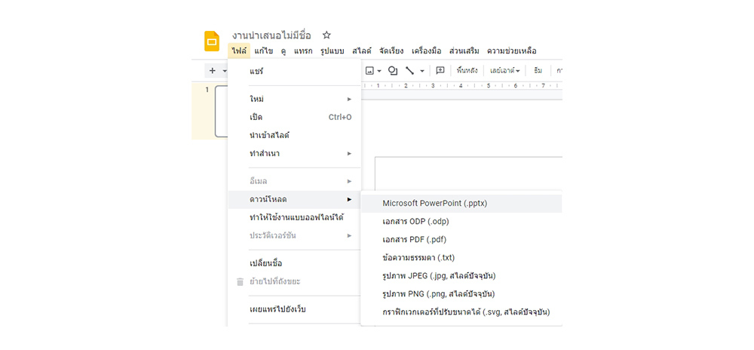Screen dimensions: 754x350
Task: Open the แทรก (Insert) menu
Action: coord(303,51)
